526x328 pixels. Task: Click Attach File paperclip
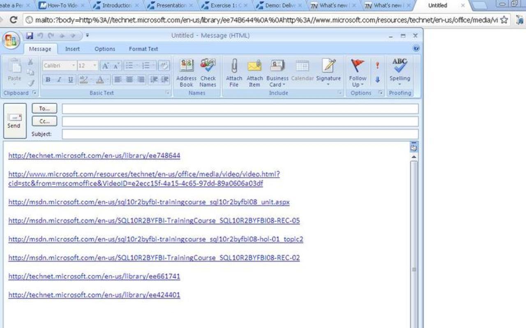[x=234, y=73]
